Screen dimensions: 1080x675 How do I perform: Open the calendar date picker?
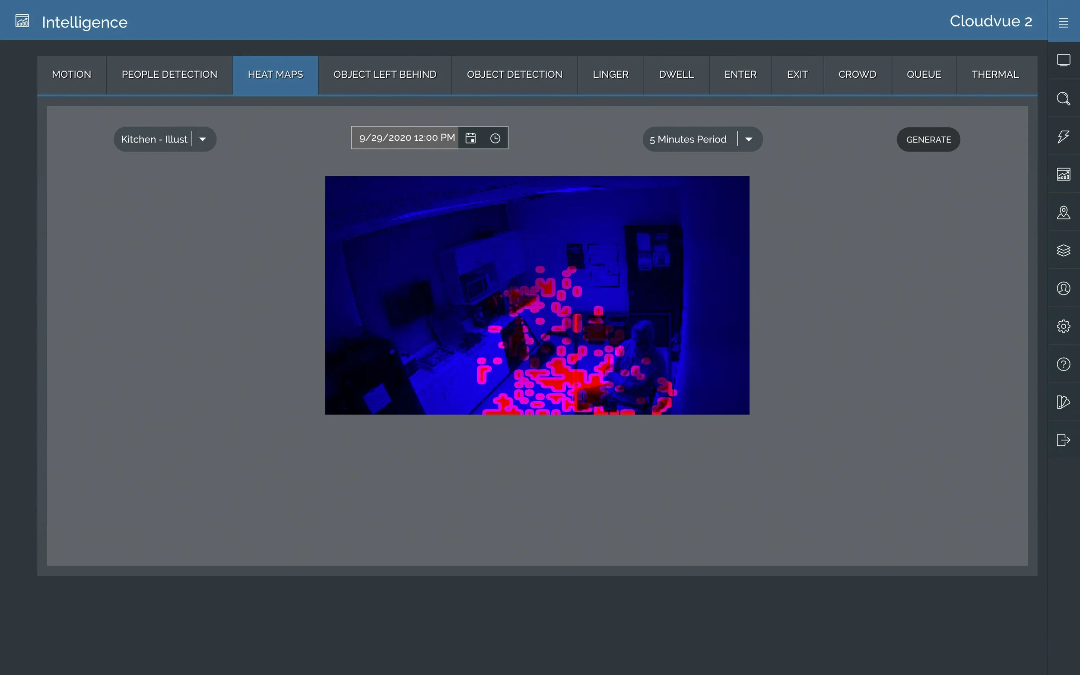point(471,138)
